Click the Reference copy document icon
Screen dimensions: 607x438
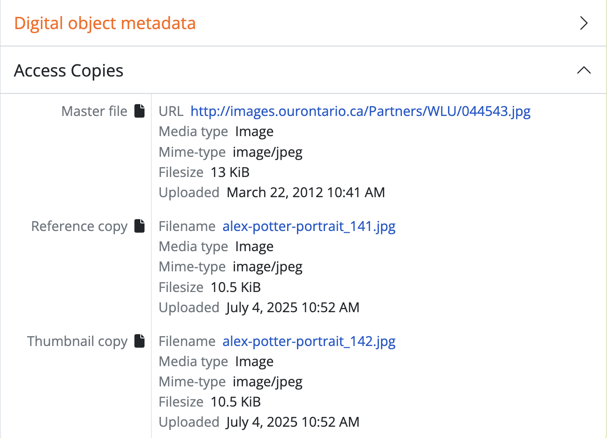pos(139,226)
